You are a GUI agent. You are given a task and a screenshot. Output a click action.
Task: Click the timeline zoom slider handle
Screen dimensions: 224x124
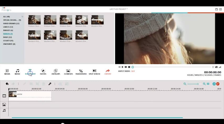(x=198, y=84)
